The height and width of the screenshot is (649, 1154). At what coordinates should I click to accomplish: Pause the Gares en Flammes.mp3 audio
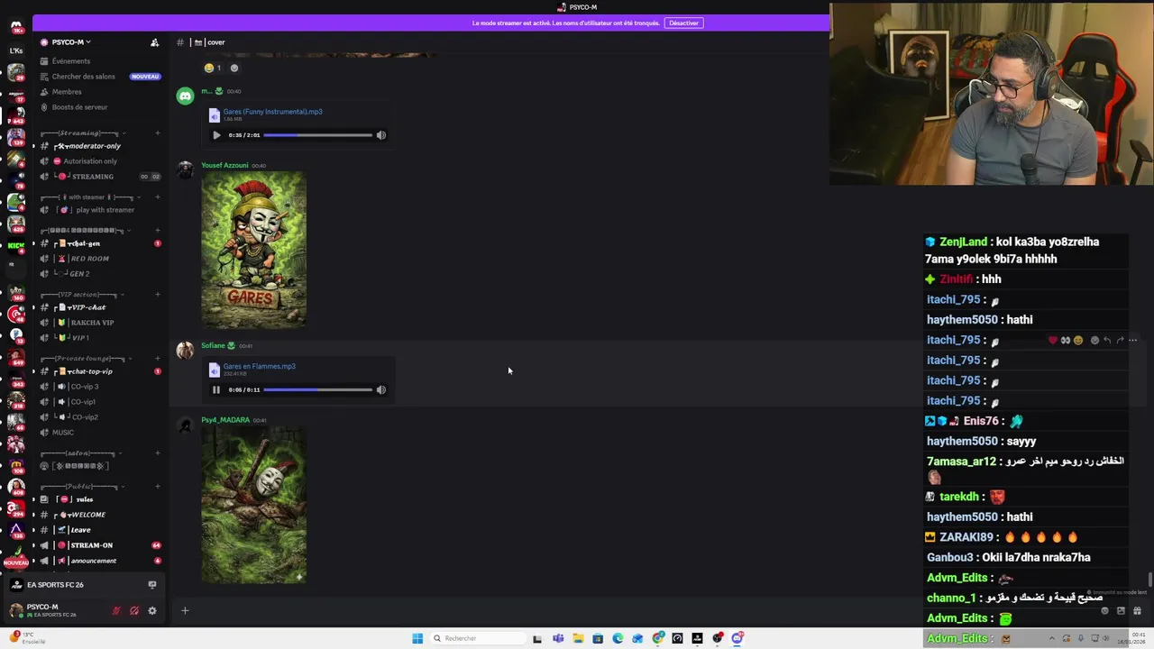(216, 390)
